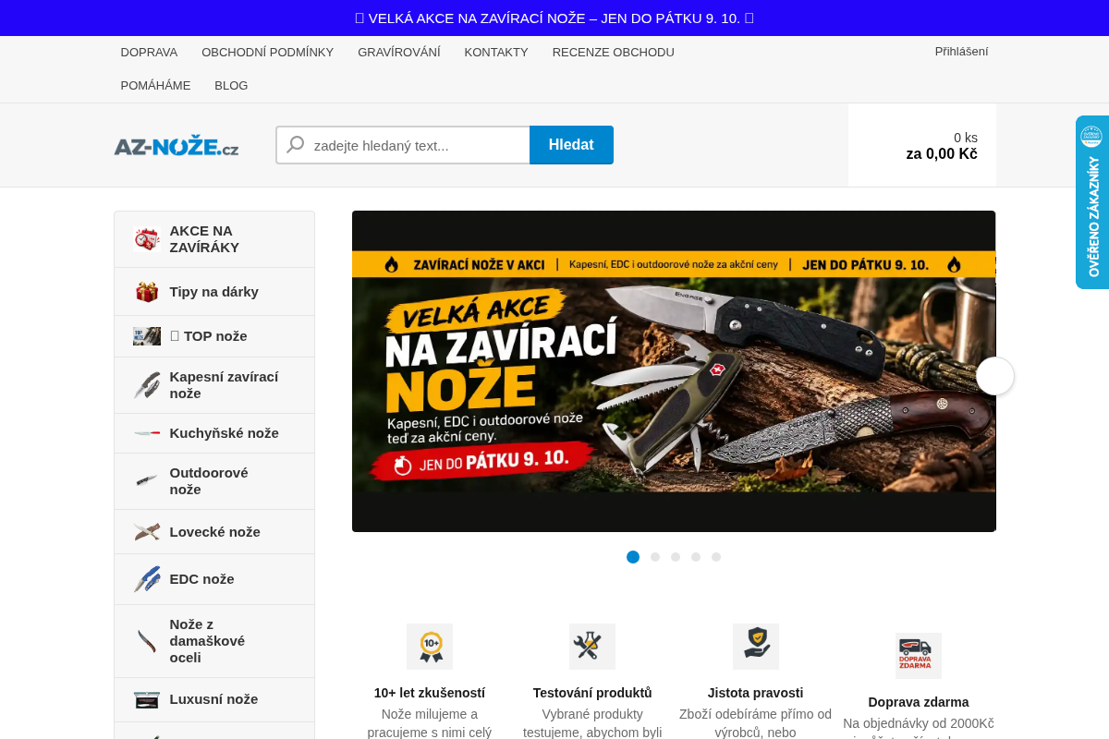Click the gift icon beside Tipy na dárky

[x=147, y=292]
